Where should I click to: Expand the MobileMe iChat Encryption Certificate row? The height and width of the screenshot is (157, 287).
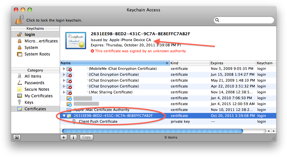click(64, 69)
